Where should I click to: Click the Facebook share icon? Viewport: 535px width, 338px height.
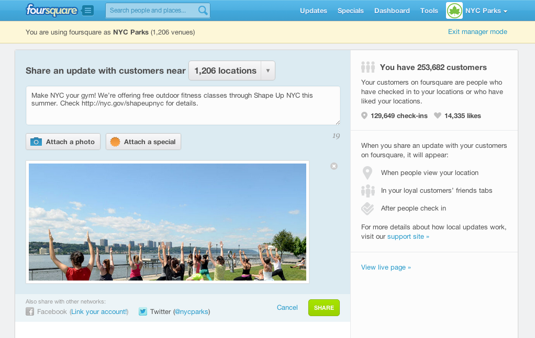coord(30,311)
